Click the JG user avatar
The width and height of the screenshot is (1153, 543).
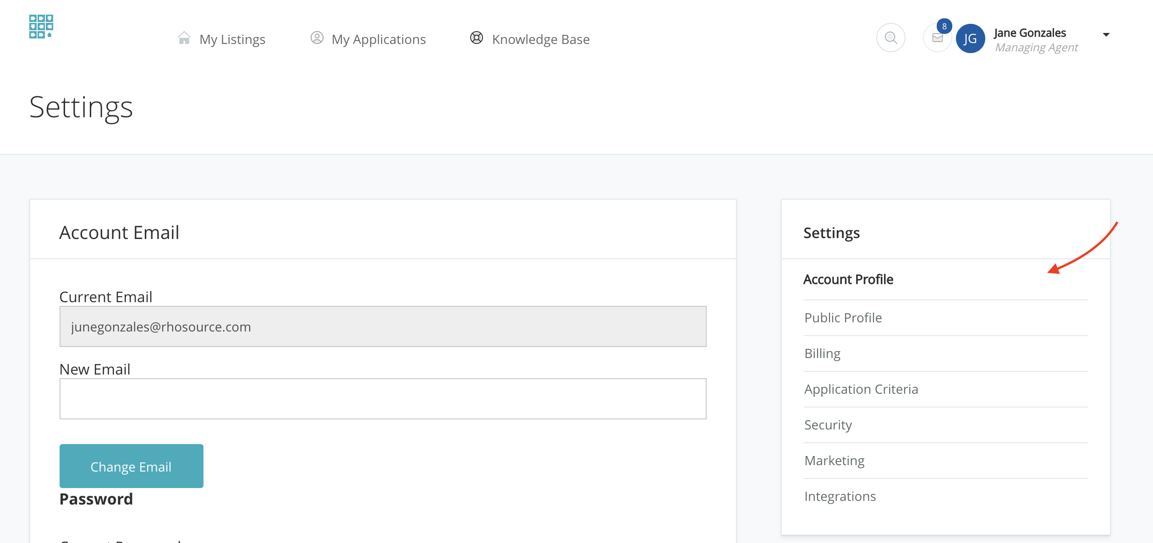click(x=970, y=39)
